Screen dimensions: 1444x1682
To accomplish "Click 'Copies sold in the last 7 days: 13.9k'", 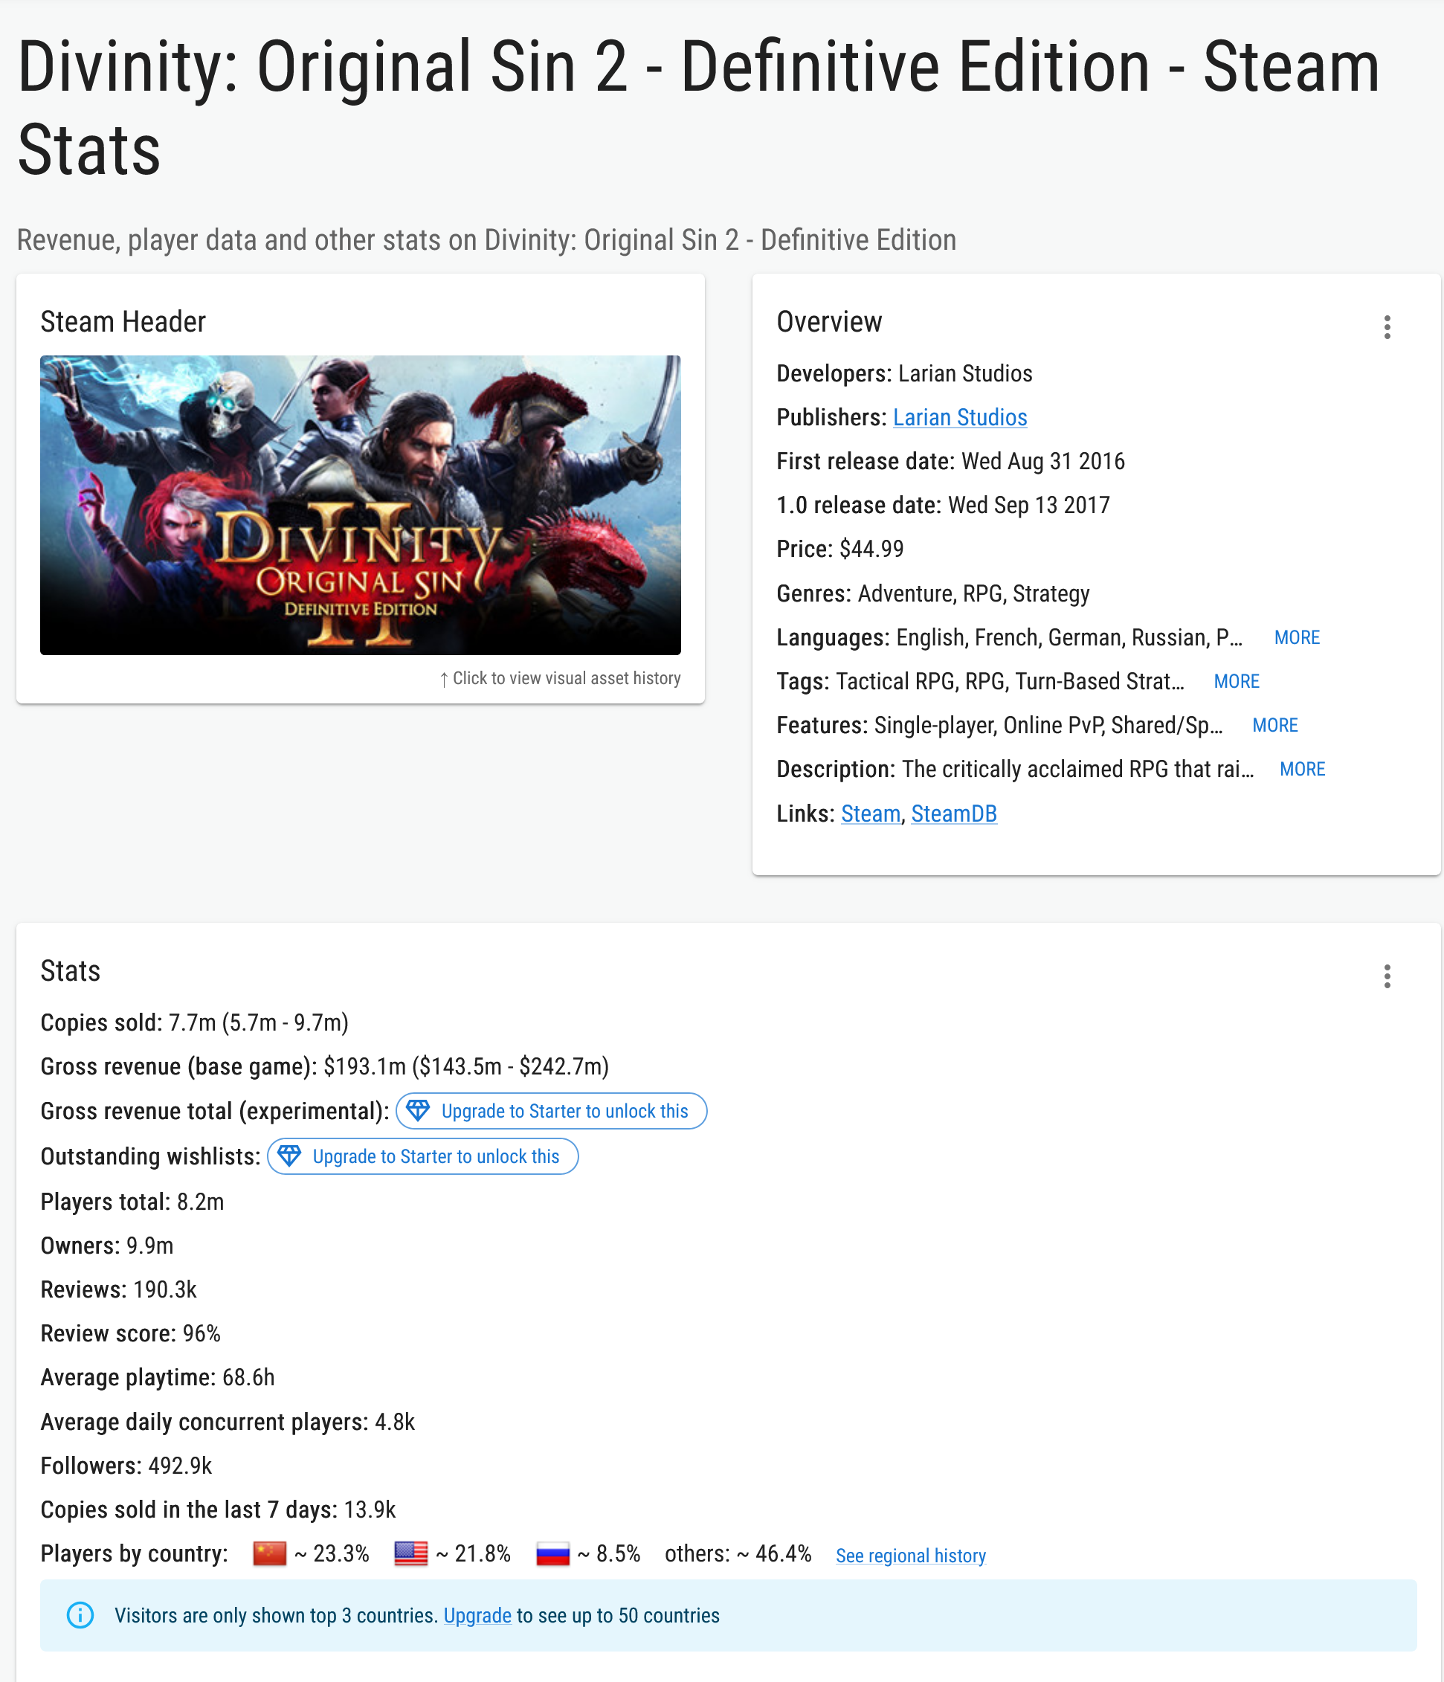I will coord(219,1509).
